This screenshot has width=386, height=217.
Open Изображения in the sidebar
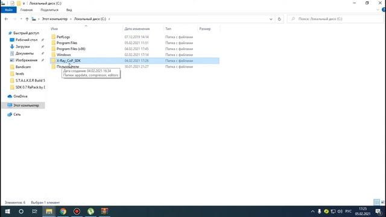coord(27,60)
